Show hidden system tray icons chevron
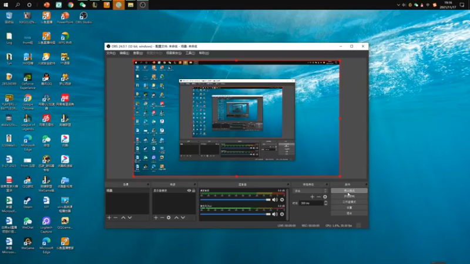This screenshot has width=470, height=264. click(x=398, y=5)
